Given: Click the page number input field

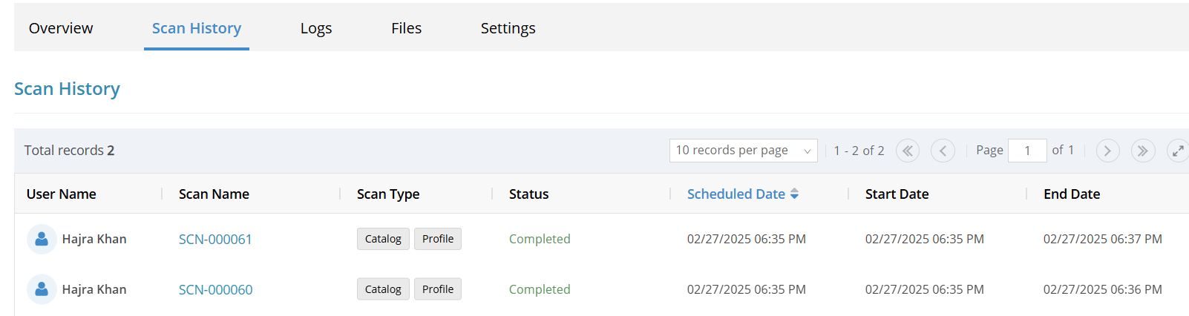Looking at the screenshot, I should tap(1027, 151).
